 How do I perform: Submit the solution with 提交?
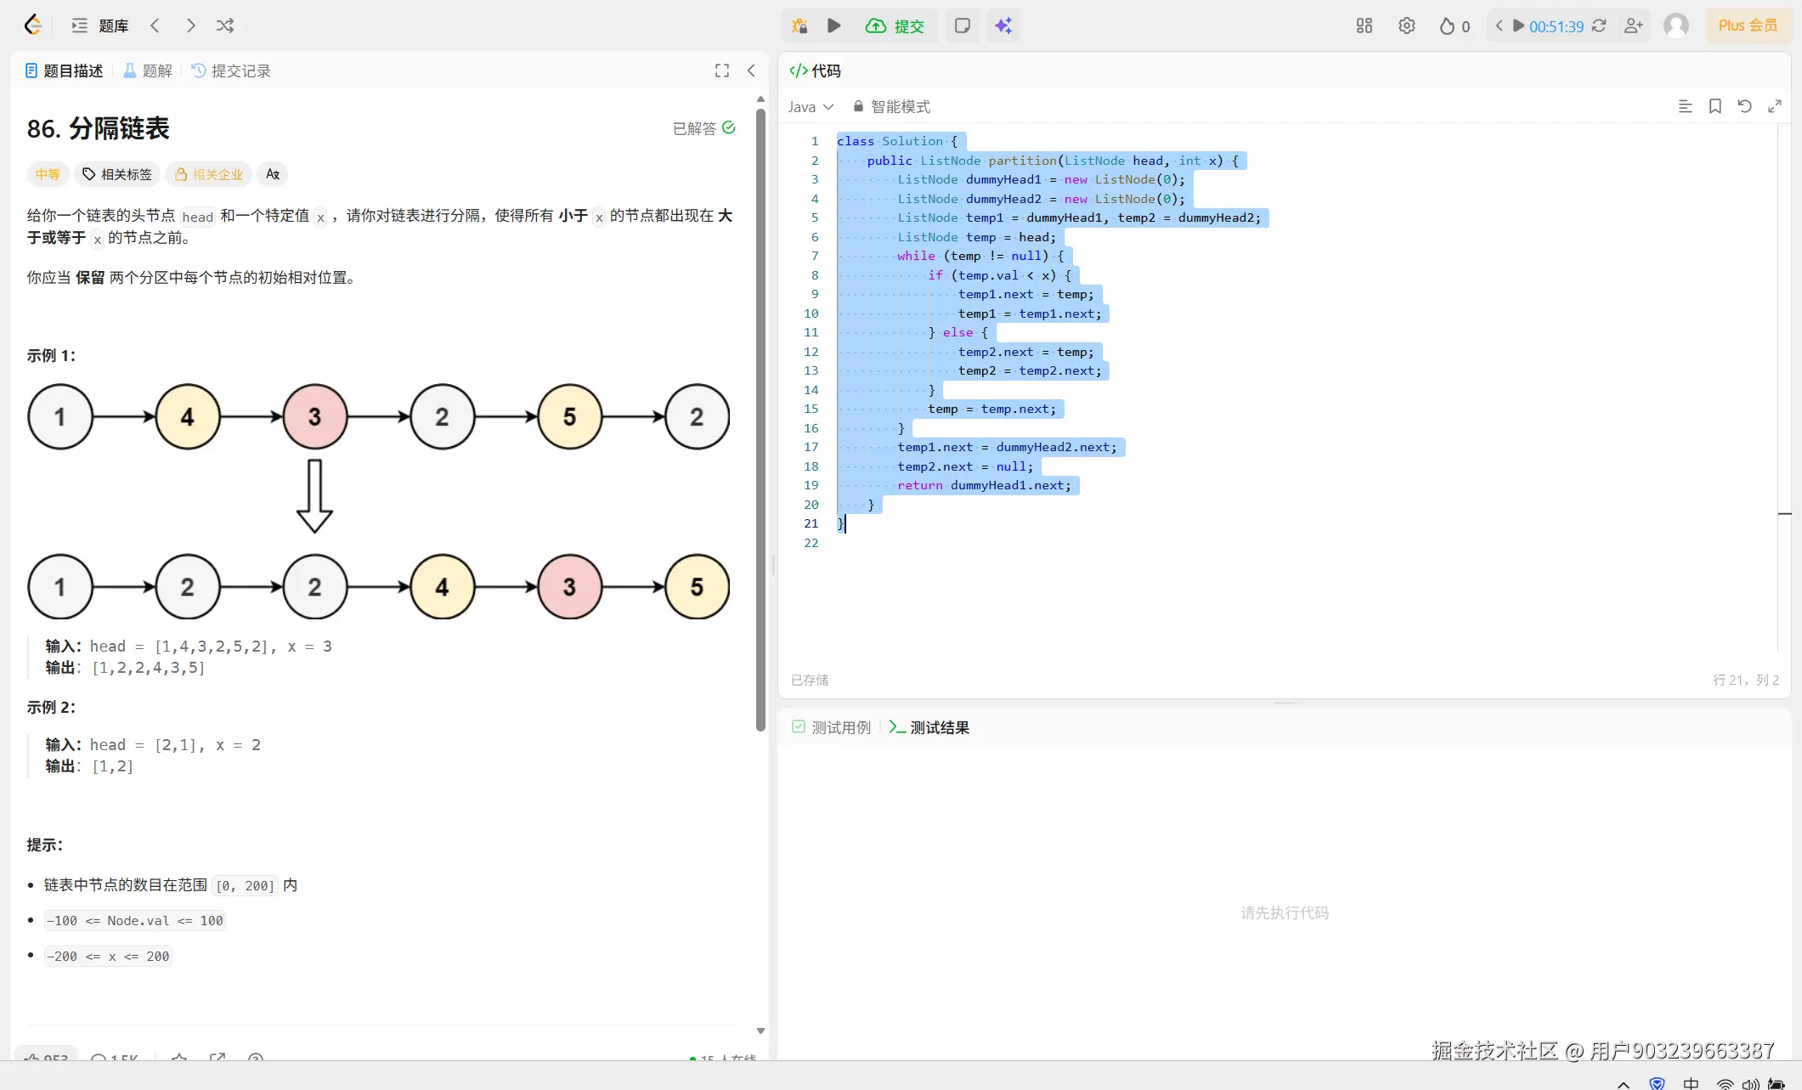tap(895, 25)
